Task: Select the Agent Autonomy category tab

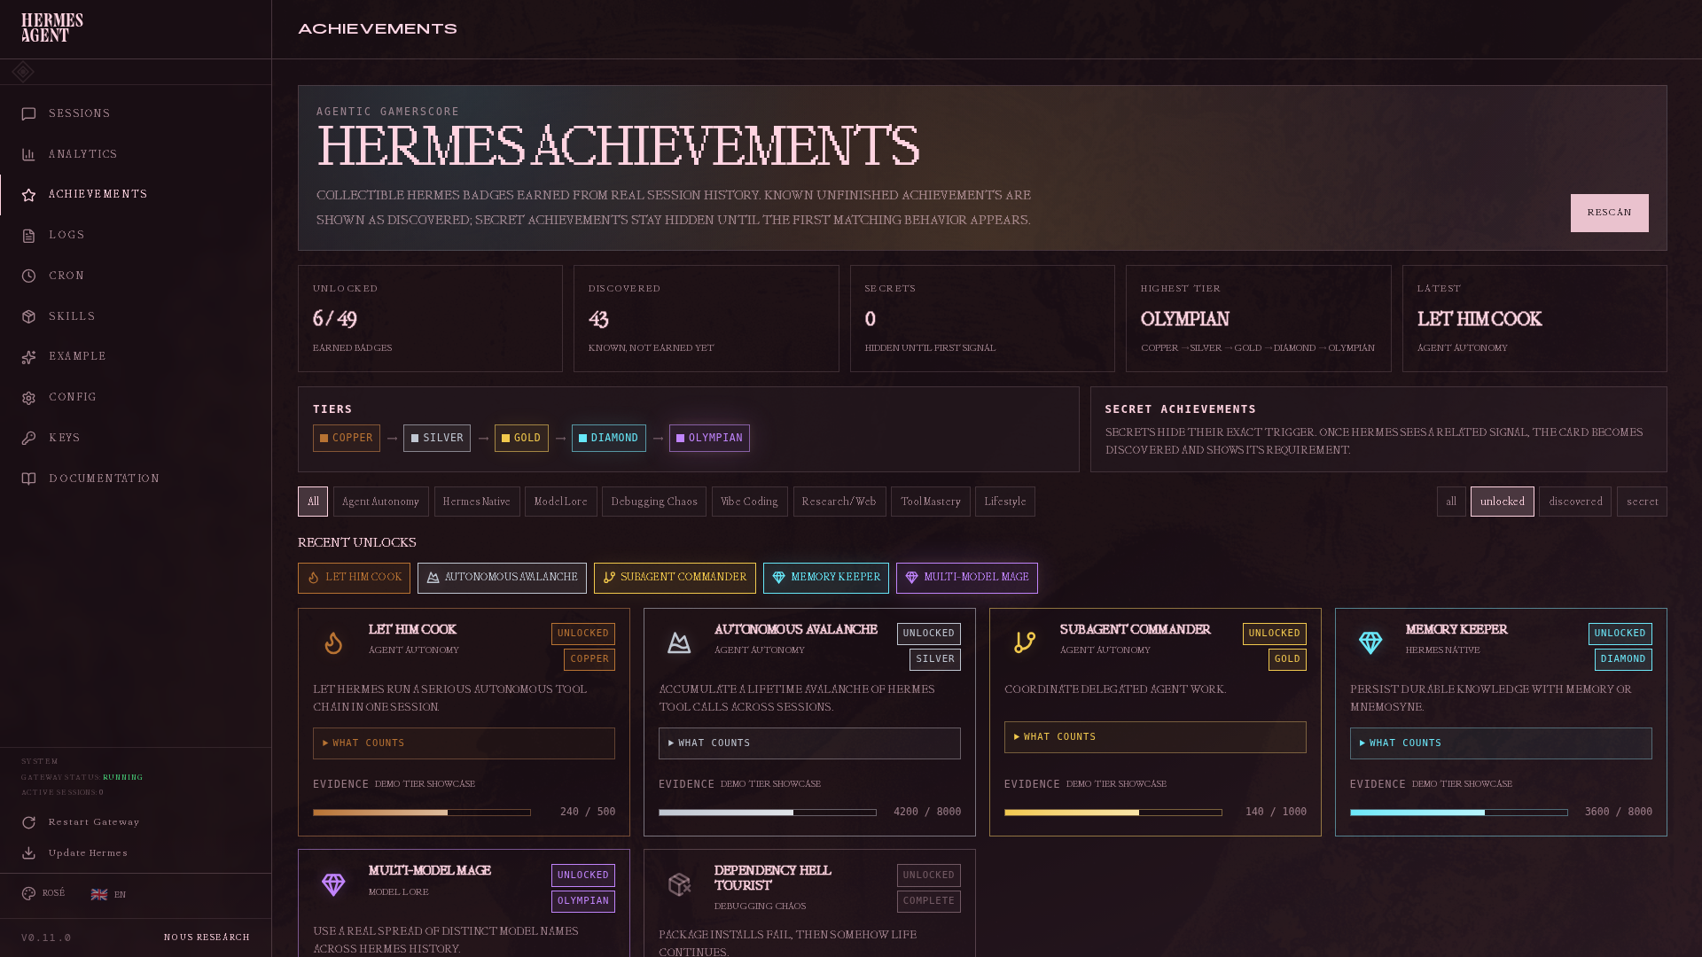Action: click(x=381, y=502)
